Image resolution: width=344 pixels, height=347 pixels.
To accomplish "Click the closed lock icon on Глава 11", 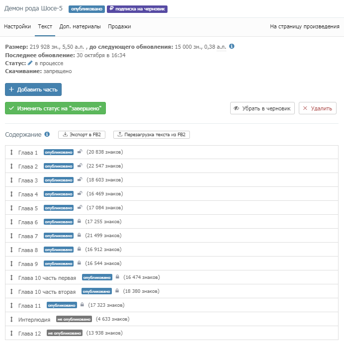I will 82,305.
